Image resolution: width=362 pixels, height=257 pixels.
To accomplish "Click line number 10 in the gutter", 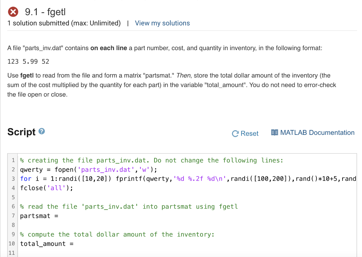I will (x=12, y=244).
